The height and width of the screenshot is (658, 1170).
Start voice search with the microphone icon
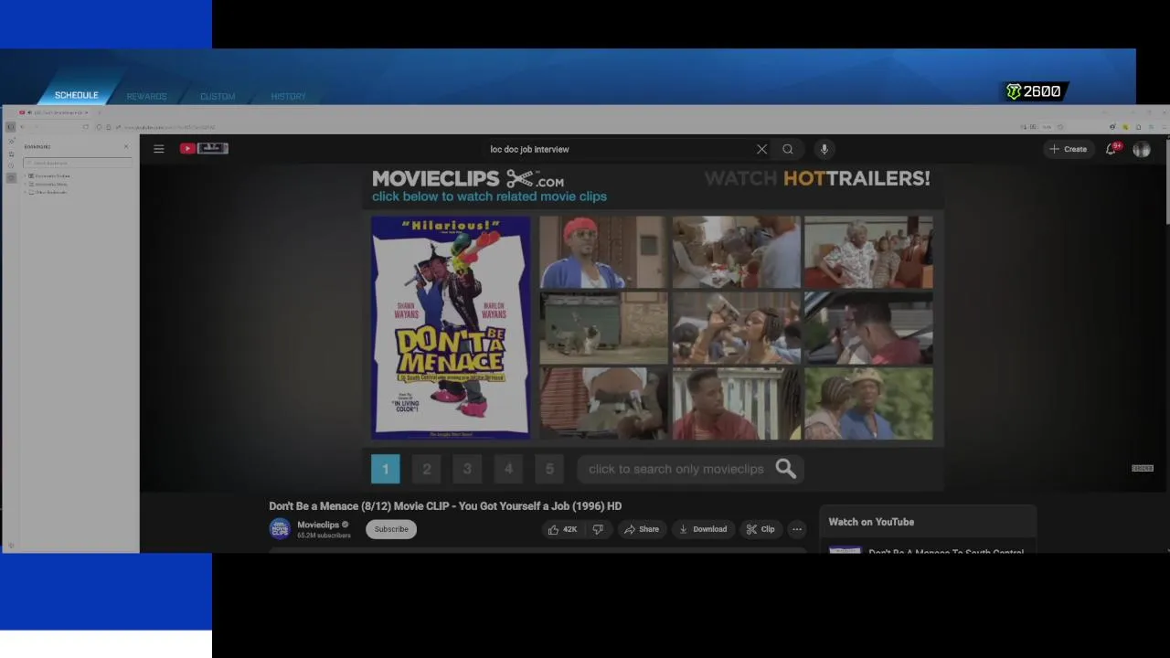[x=824, y=149]
